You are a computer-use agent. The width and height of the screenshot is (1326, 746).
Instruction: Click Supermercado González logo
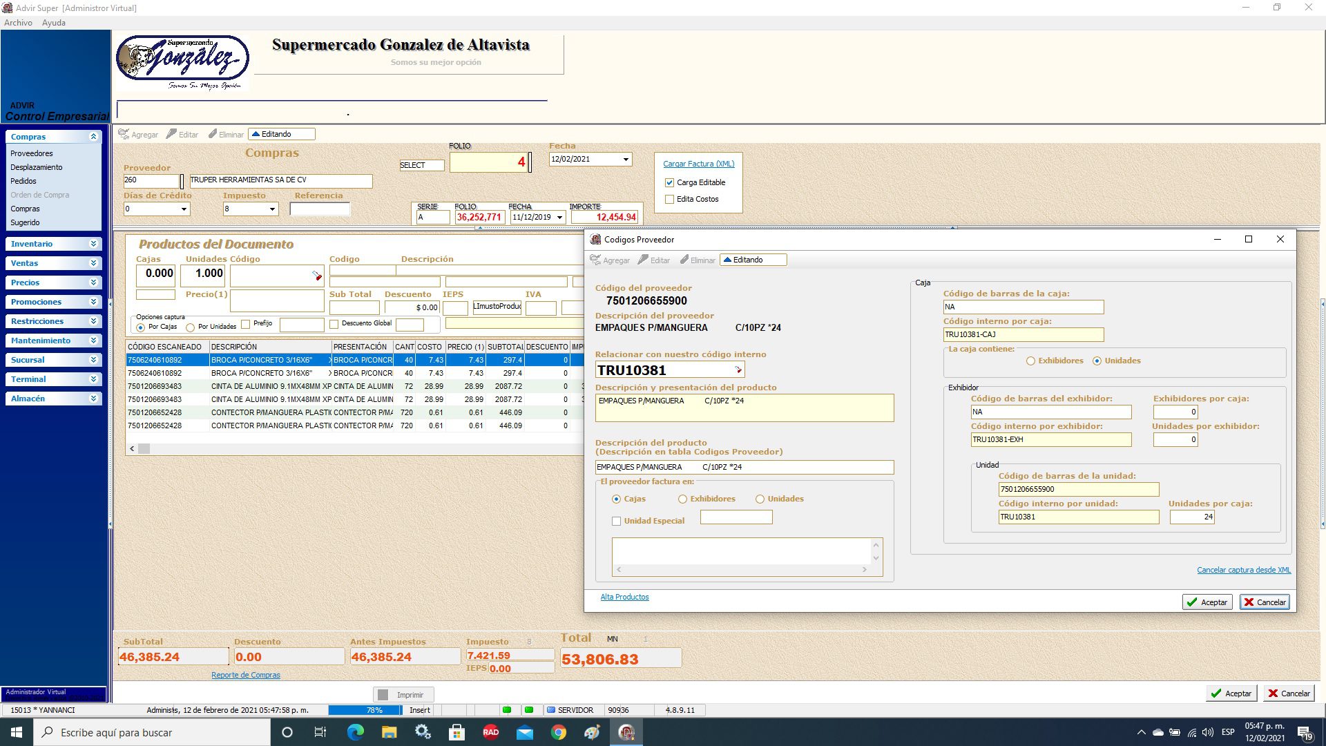(182, 62)
